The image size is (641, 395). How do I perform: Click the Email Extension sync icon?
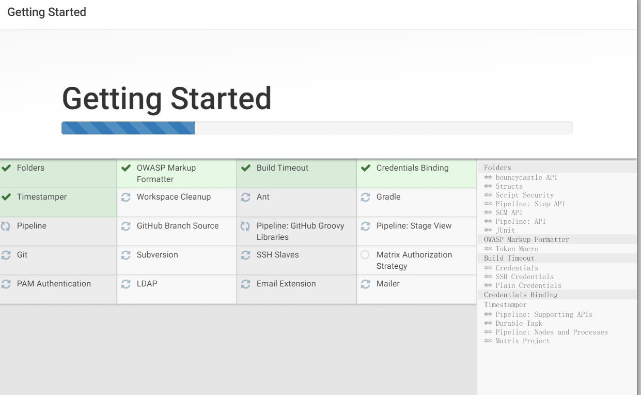pos(246,284)
